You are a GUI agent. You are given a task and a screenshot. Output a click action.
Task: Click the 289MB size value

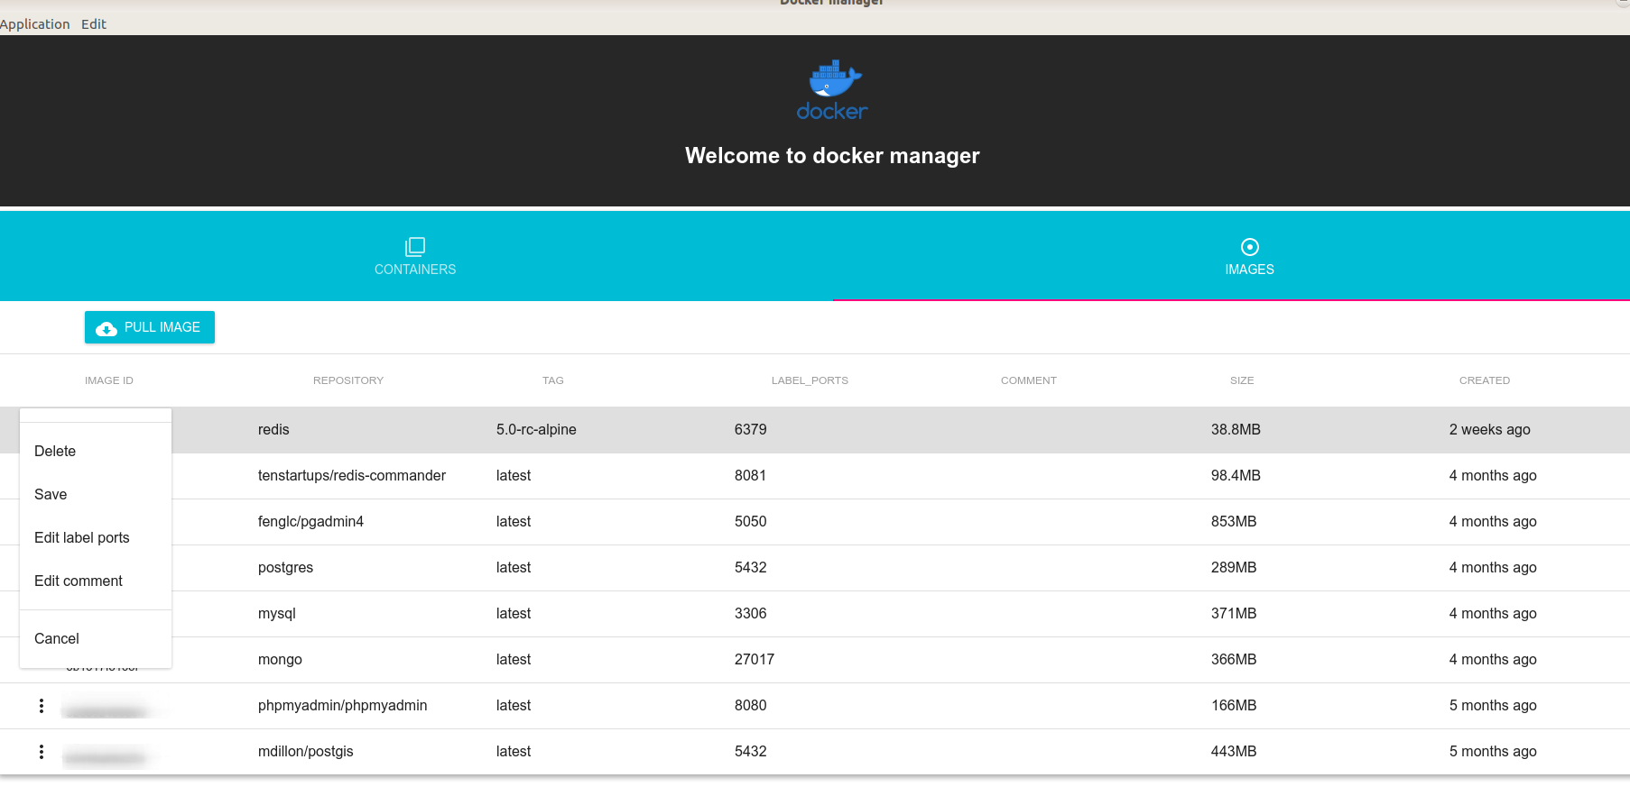click(x=1234, y=568)
